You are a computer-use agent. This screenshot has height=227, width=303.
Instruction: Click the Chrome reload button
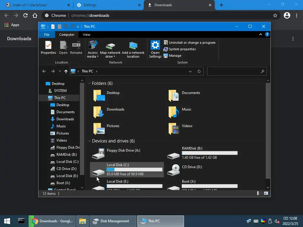tap(25, 15)
